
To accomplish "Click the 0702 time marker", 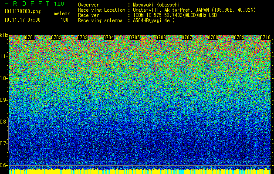I will click(56, 37).
